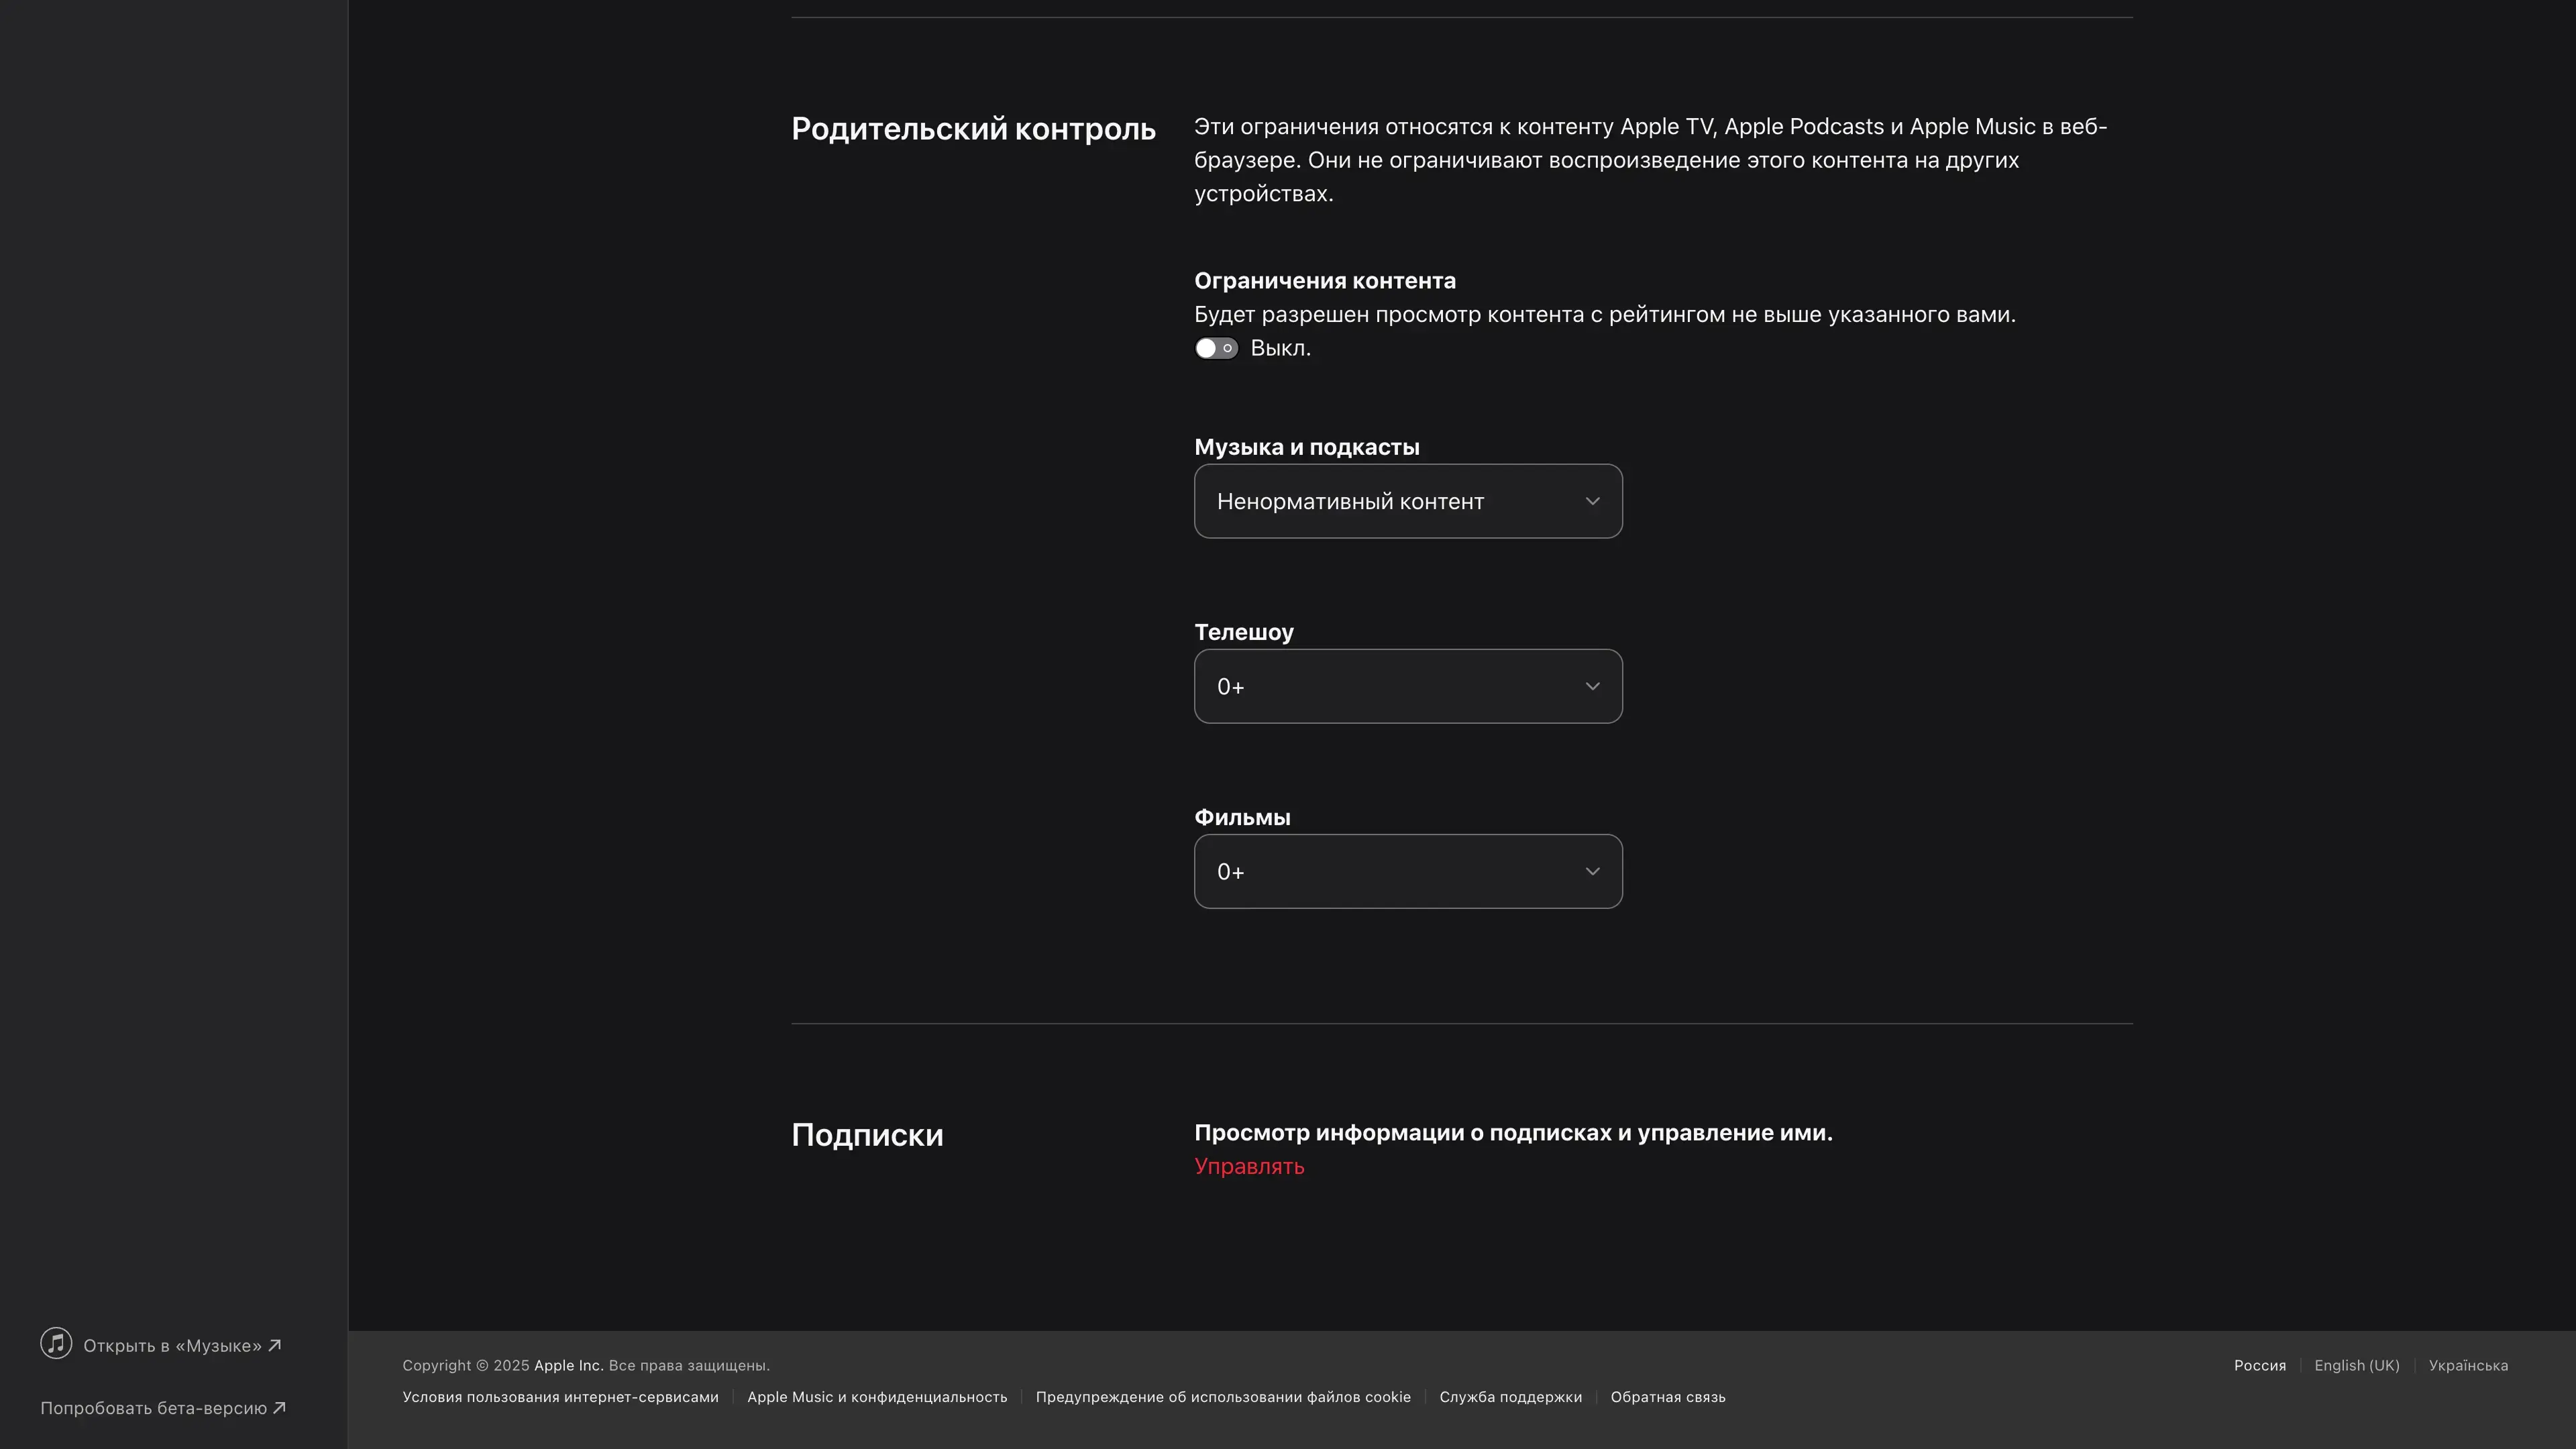Click the arrow icon beside «Открыть в Музыке»
This screenshot has height=1449, width=2576.
coord(275,1345)
